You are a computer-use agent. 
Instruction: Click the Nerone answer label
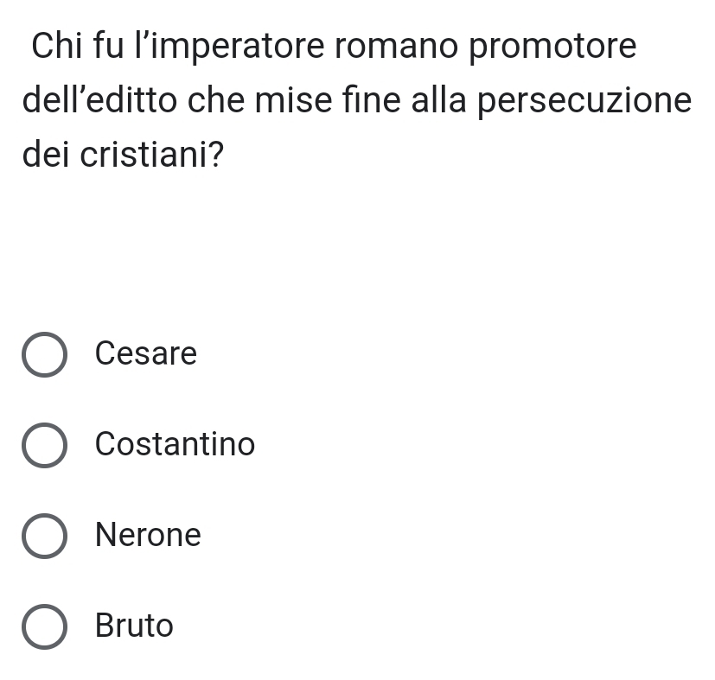(148, 535)
